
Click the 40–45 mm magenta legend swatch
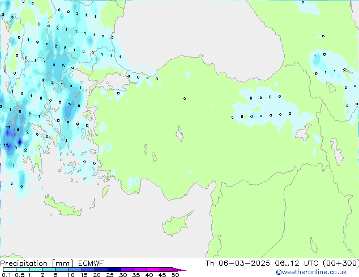[153, 270]
